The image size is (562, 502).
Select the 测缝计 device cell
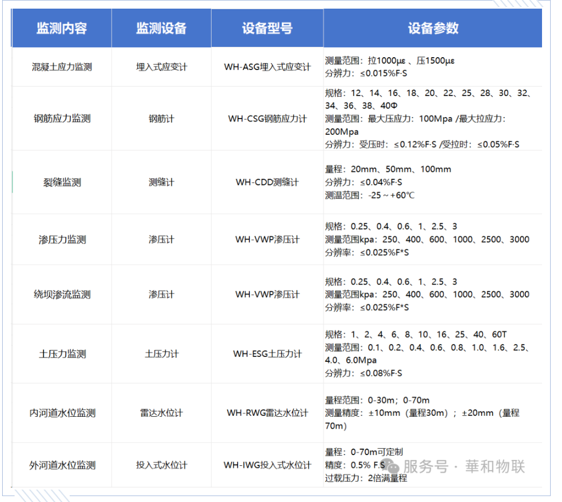161,182
